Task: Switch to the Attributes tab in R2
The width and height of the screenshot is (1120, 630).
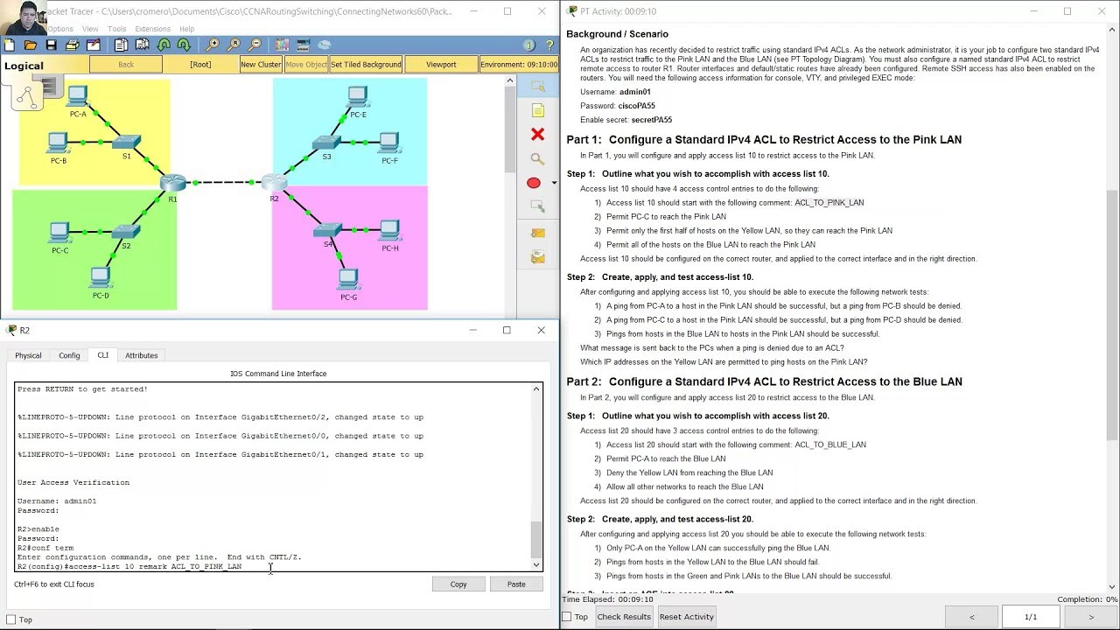Action: 141,355
